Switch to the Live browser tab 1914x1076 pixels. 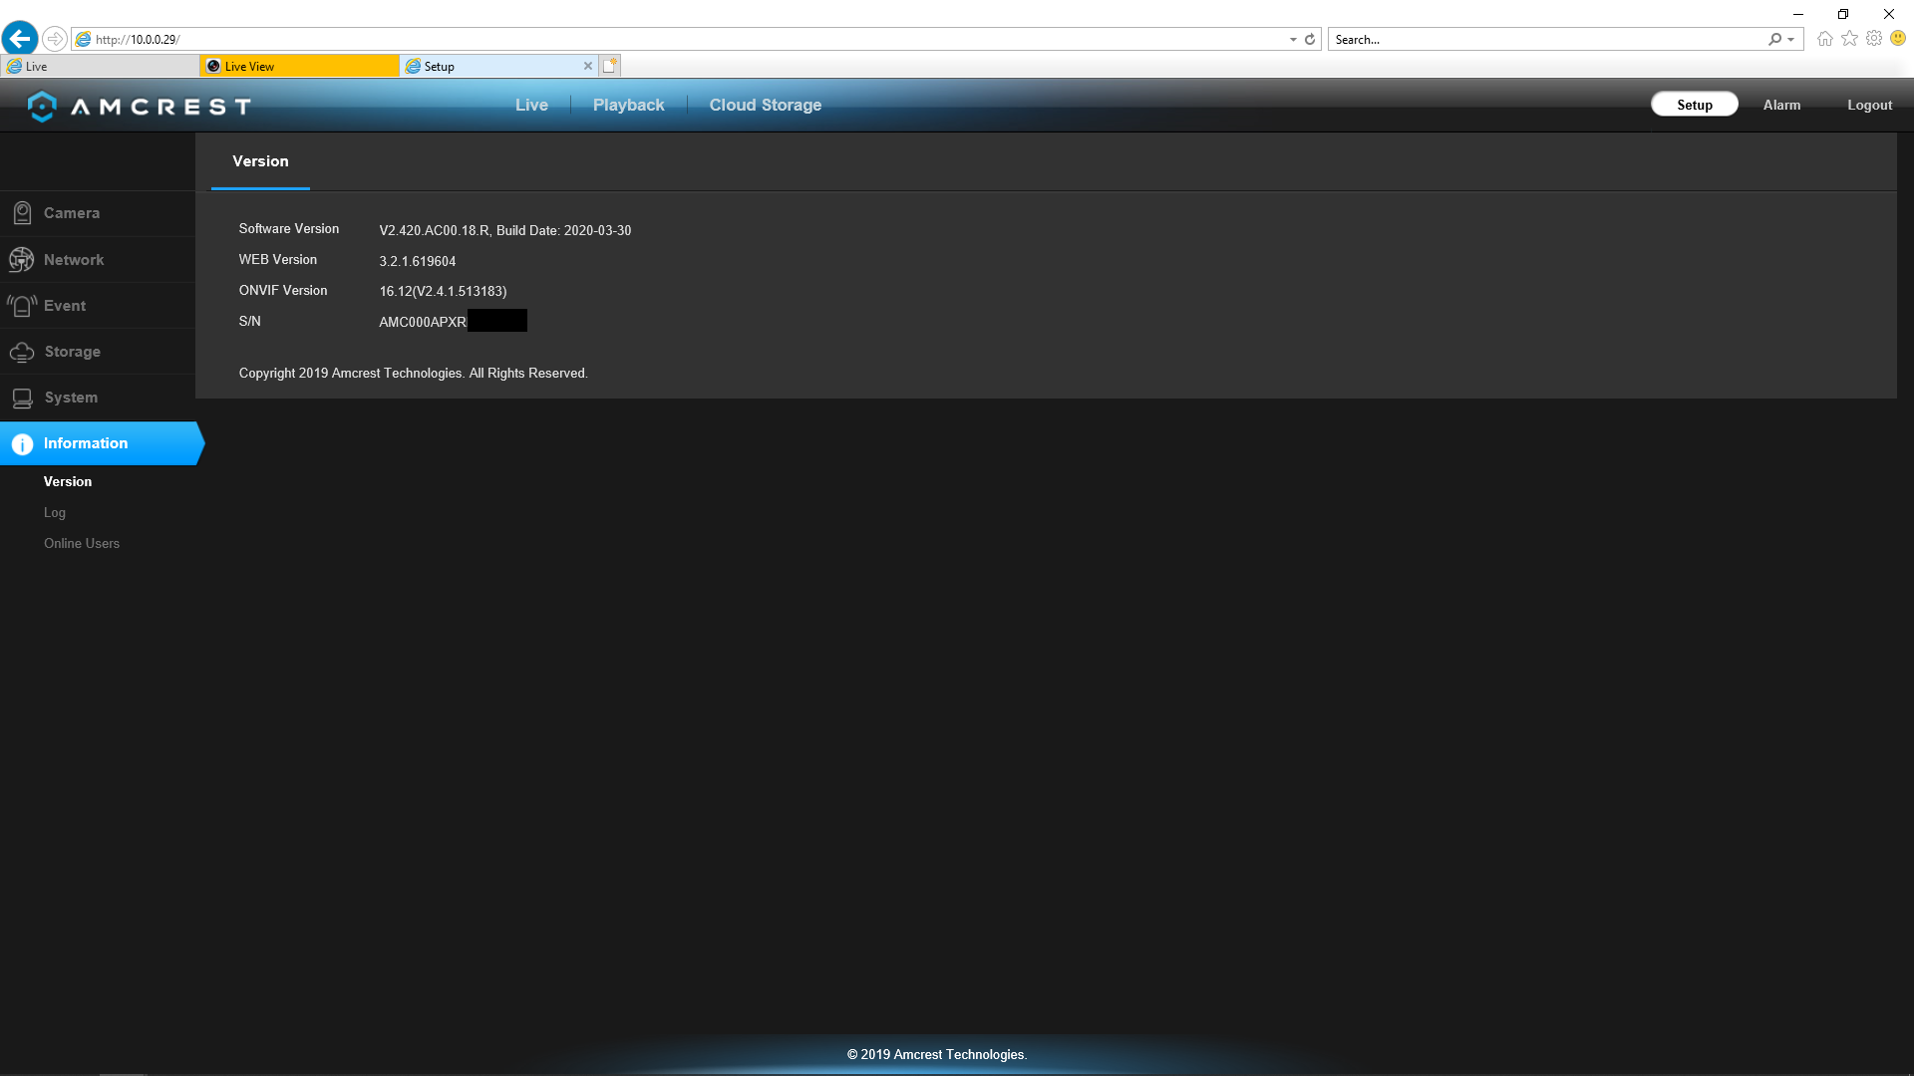click(100, 66)
